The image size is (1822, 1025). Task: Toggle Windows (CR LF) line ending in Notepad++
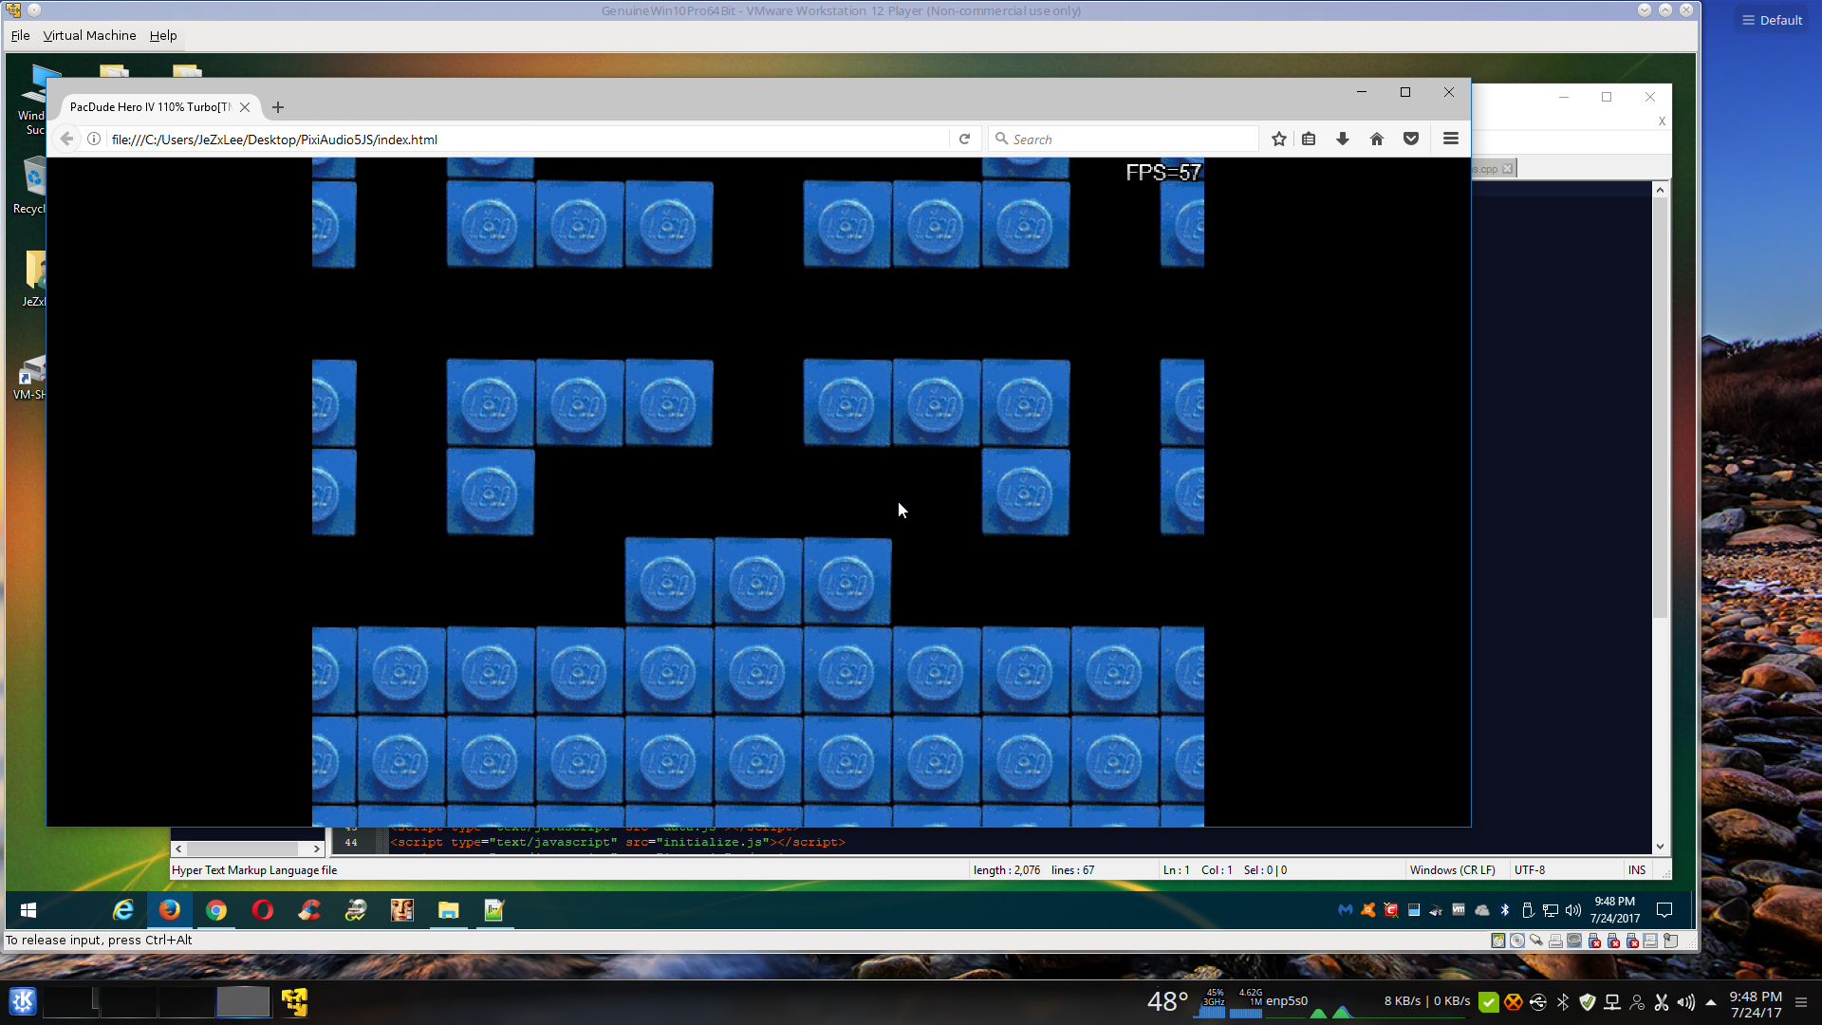coord(1452,870)
